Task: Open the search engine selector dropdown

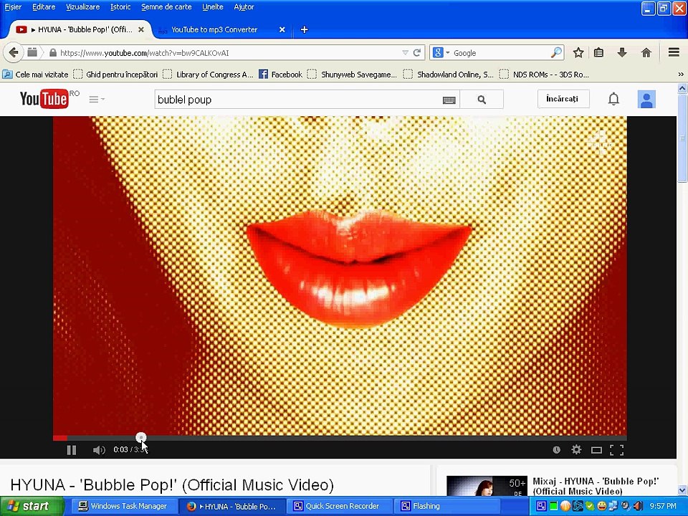Action: coord(441,52)
